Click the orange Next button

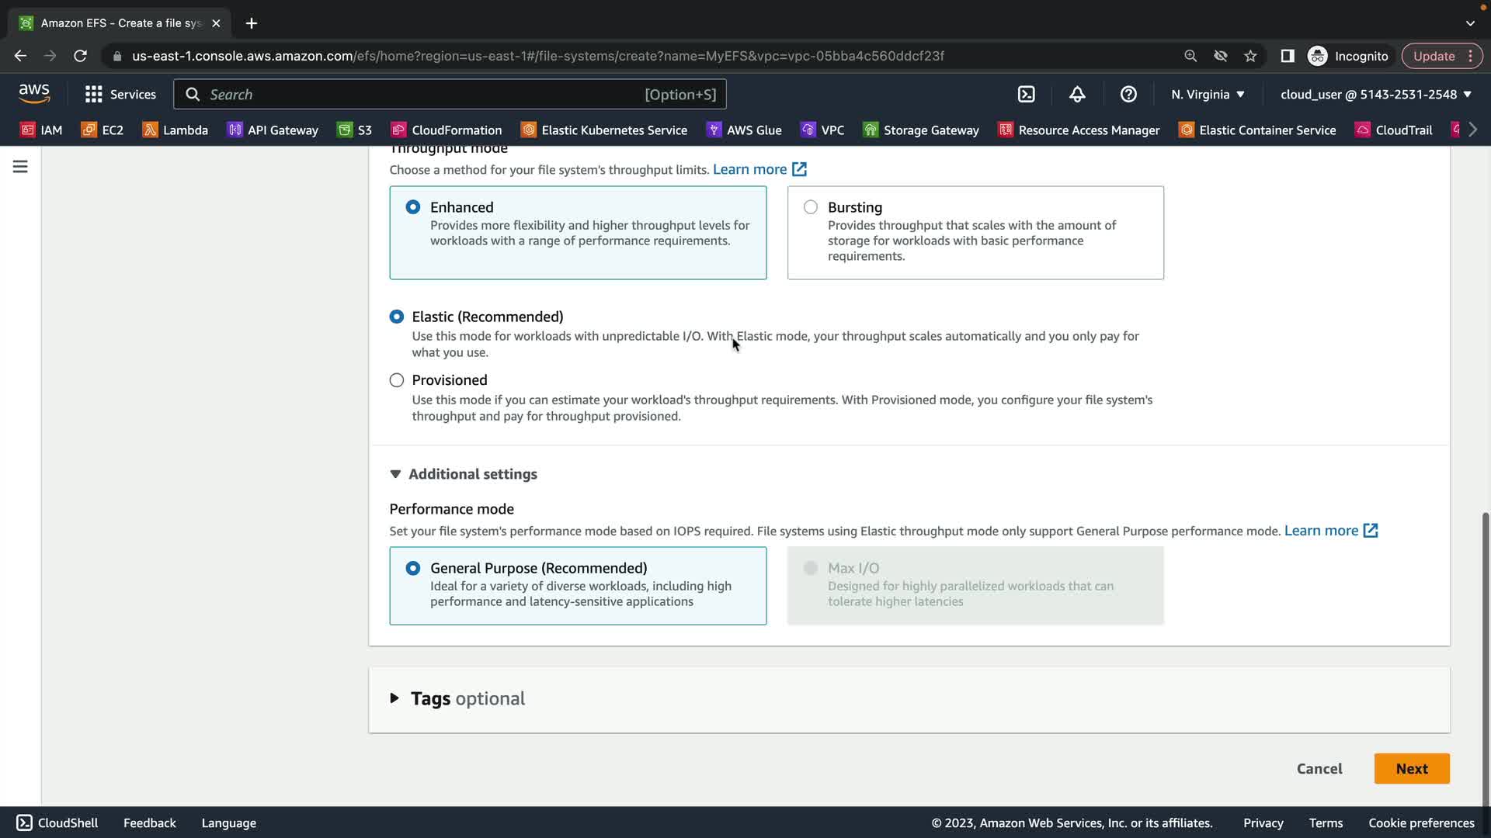pos(1411,769)
